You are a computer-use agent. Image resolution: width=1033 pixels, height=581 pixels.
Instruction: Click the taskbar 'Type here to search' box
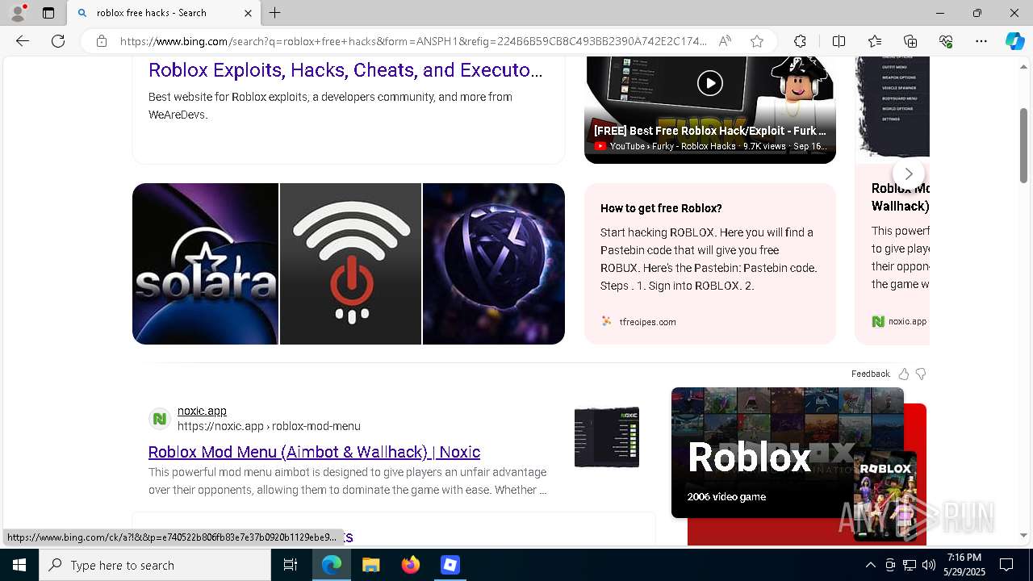pos(155,565)
